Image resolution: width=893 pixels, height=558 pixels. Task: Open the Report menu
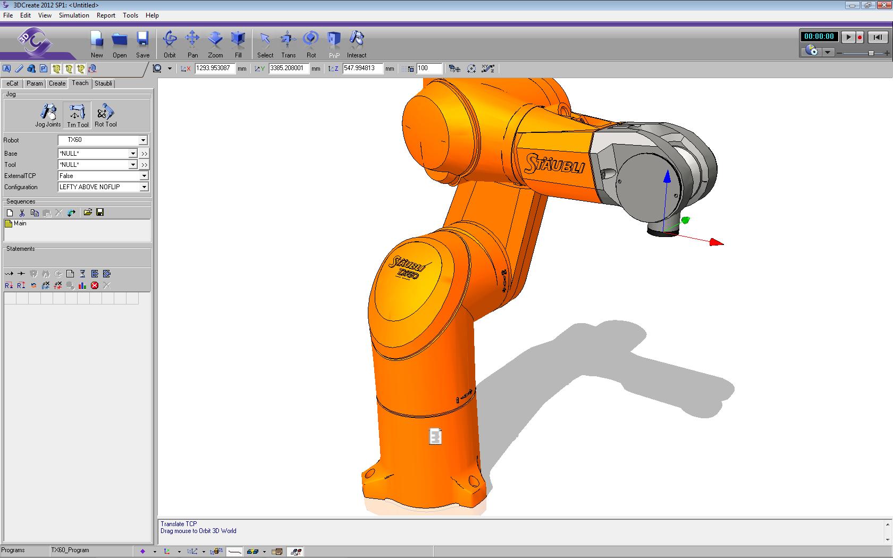tap(106, 15)
